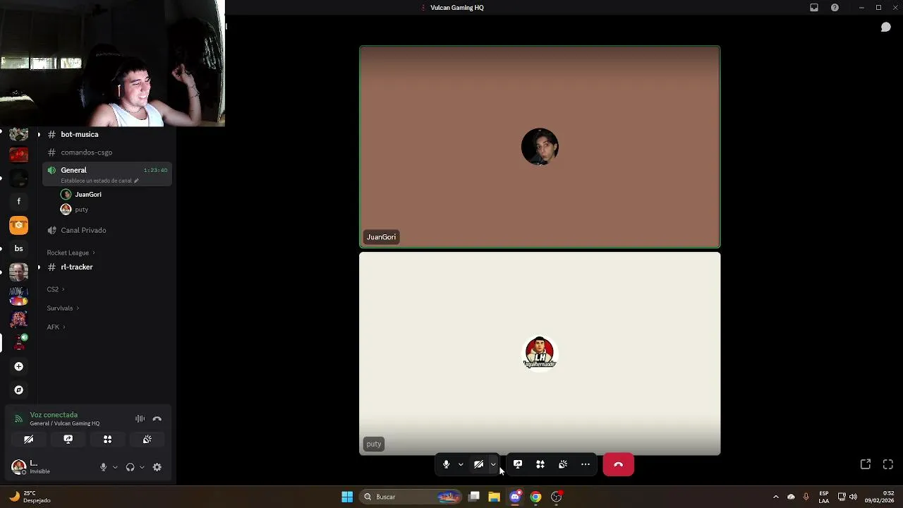Turn on camera in the call control bar
Viewport: 903px width, 508px height.
[478, 464]
